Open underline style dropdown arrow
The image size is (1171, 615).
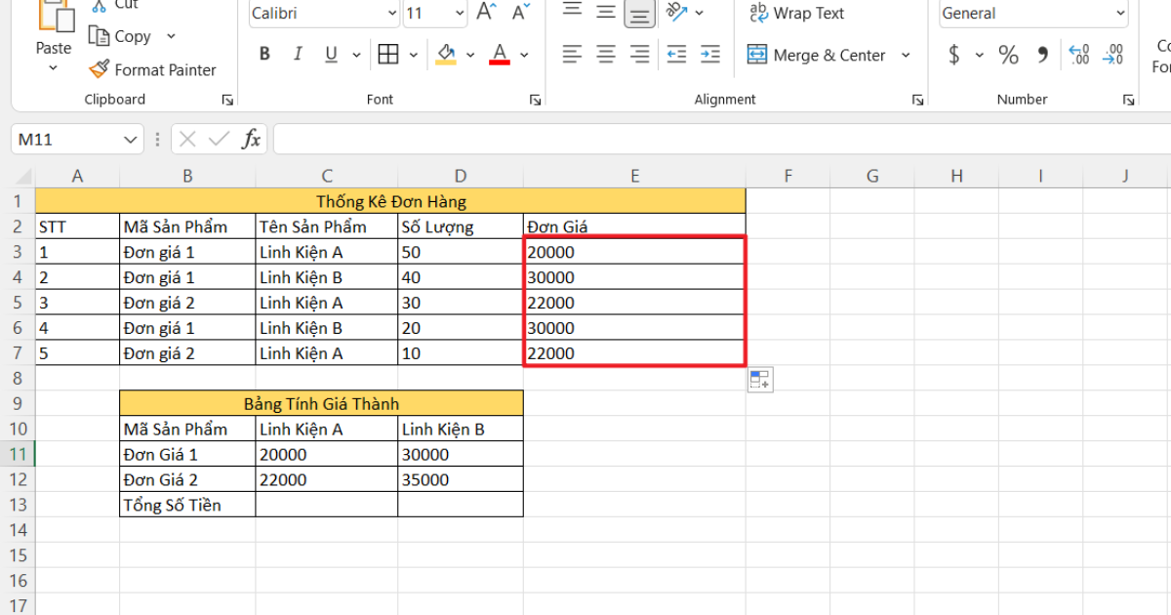356,55
